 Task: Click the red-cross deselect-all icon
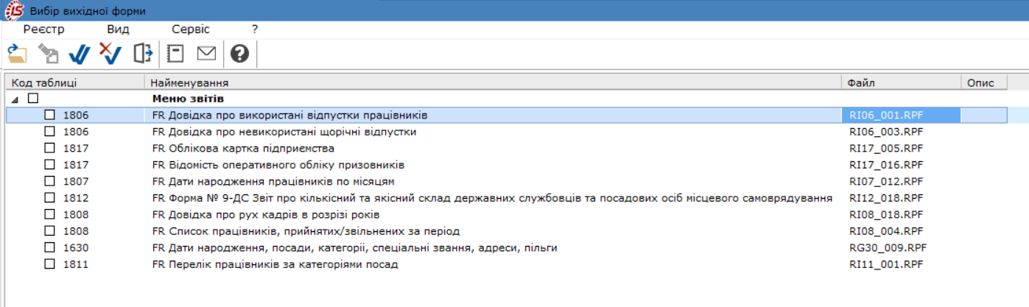(110, 54)
